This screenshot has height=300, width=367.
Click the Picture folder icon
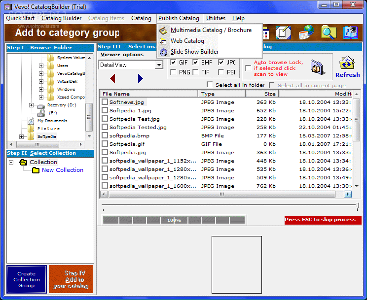tap(31, 129)
